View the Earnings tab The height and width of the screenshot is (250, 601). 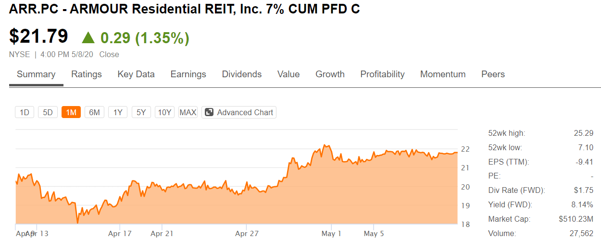(x=188, y=74)
